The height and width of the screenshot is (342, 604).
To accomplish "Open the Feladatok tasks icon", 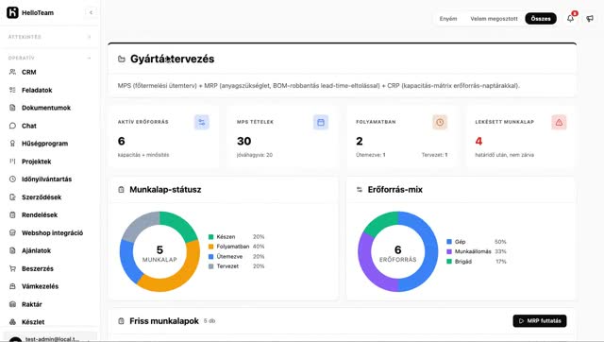I will [x=12, y=90].
